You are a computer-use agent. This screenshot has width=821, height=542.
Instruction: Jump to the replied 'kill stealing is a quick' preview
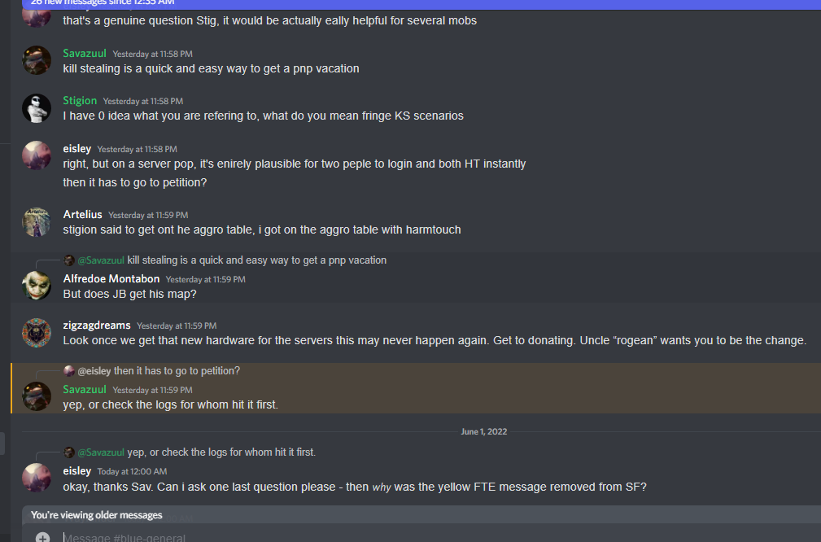(256, 260)
